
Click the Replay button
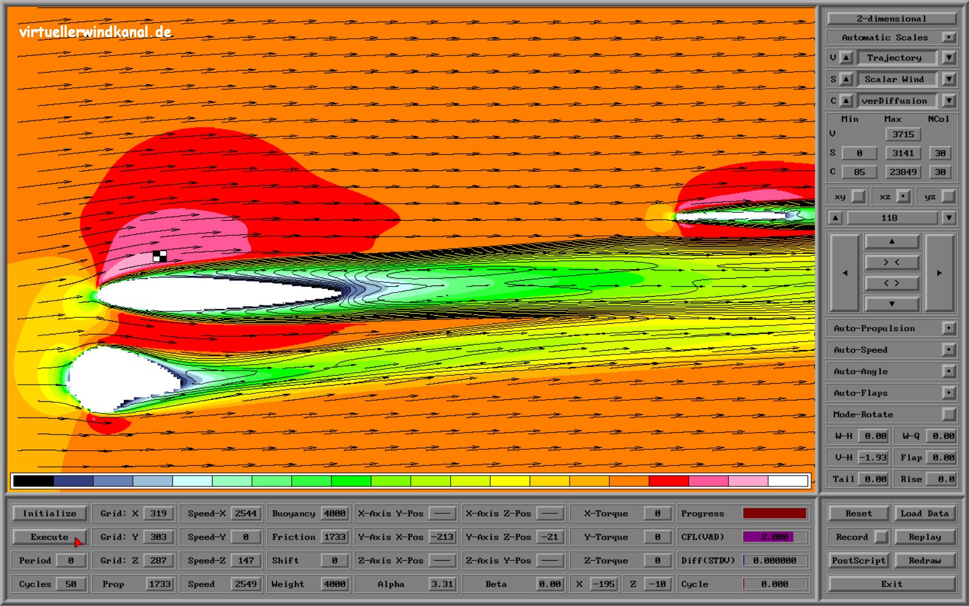925,537
